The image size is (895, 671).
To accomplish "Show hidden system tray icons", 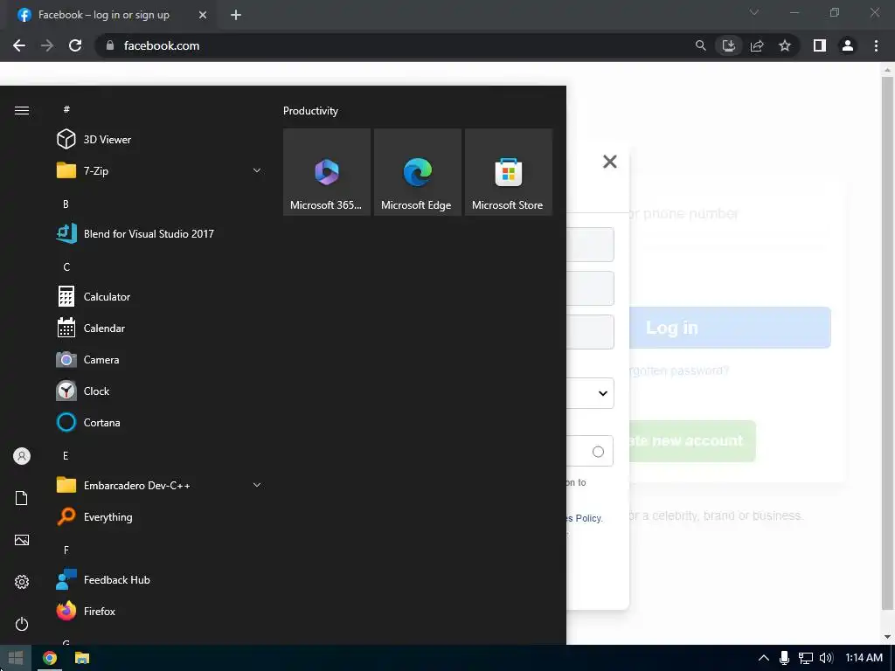I will [763, 658].
